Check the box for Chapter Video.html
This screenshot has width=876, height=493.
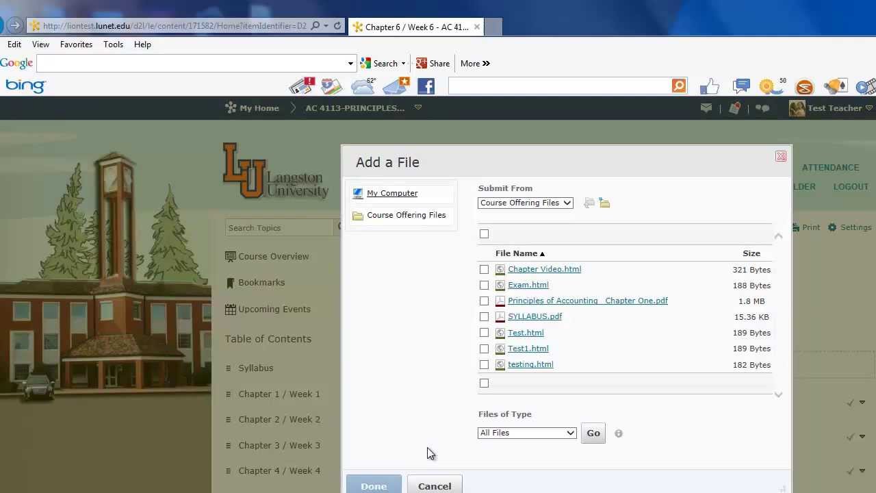pyautogui.click(x=484, y=270)
